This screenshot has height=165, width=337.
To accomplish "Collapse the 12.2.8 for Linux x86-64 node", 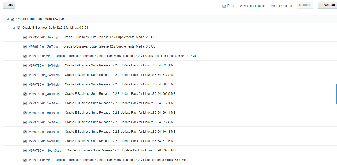I will (x=14, y=28).
